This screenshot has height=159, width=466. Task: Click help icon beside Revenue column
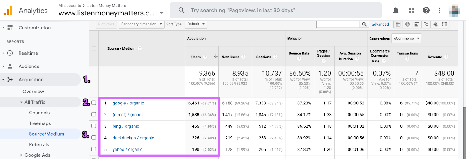click(x=446, y=57)
